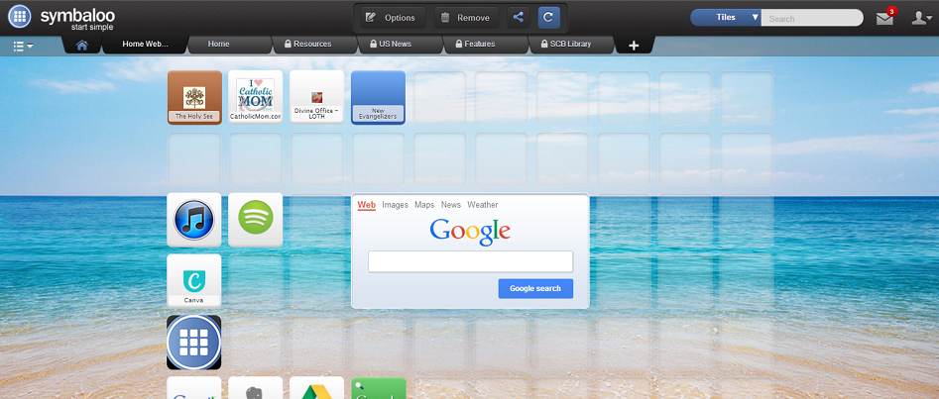
Task: Open the CatholicMom.com tile
Action: [255, 97]
